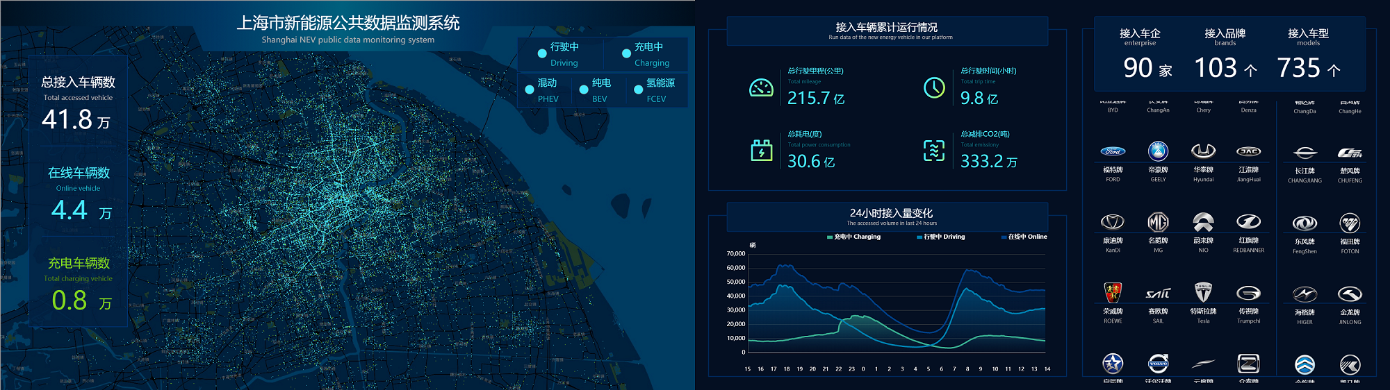
Task: Click the GEELY brand logo
Action: [1158, 151]
